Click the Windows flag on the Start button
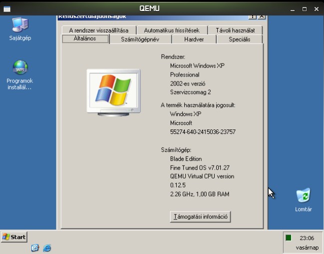This screenshot has width=324, height=254. point(6,237)
